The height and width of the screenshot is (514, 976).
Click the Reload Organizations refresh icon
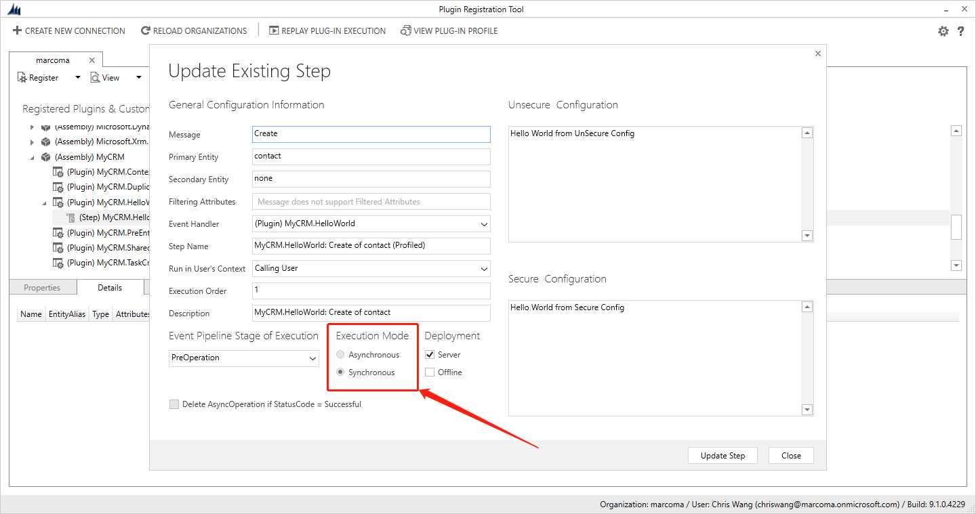point(146,30)
